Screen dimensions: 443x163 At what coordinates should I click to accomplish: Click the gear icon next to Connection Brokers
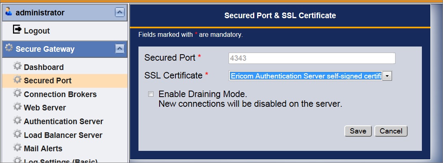coord(17,93)
